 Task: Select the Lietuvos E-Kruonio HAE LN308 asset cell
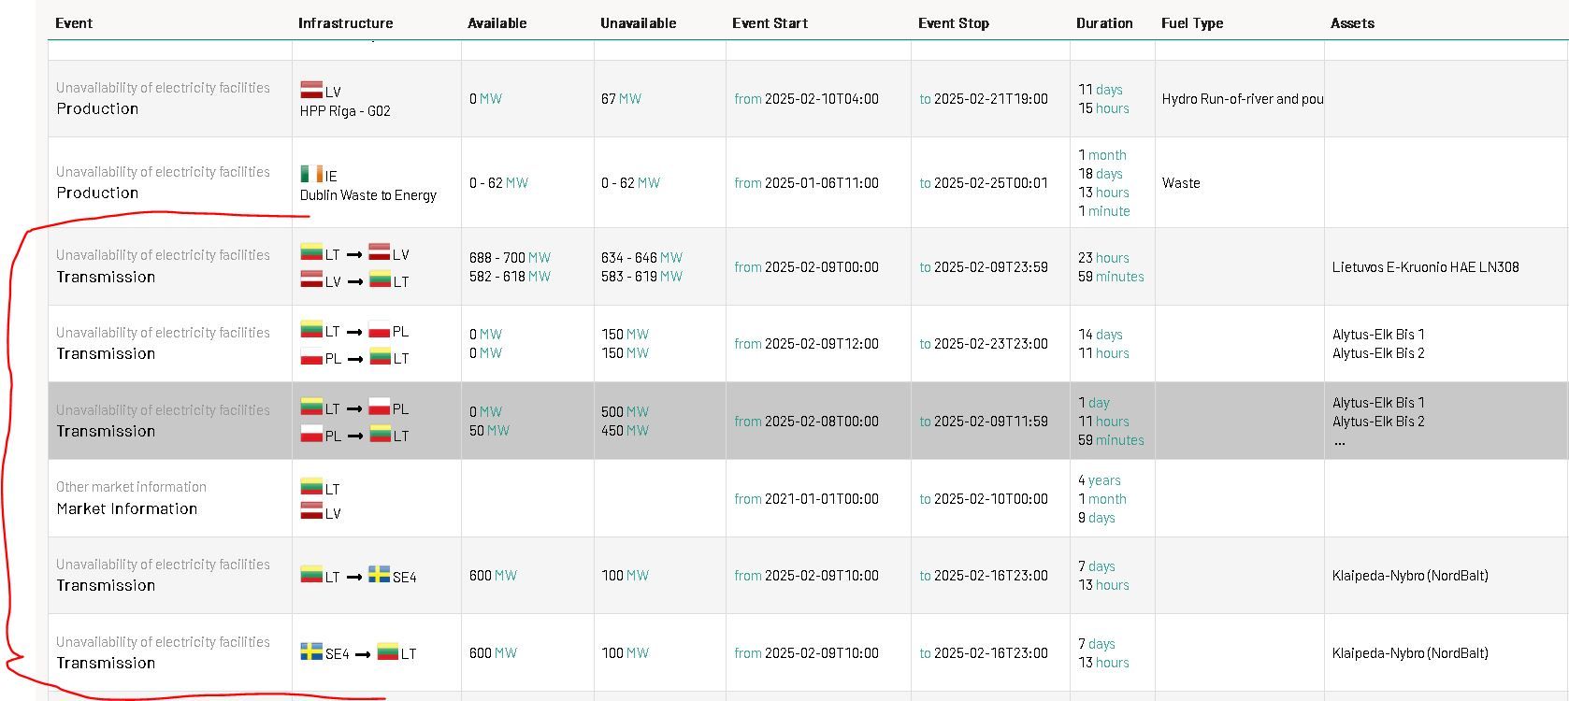[1425, 267]
